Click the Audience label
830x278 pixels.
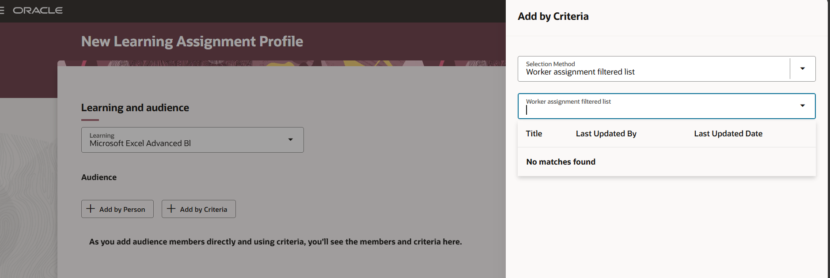(x=99, y=177)
